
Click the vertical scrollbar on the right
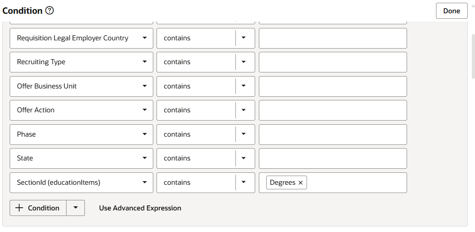[x=473, y=55]
